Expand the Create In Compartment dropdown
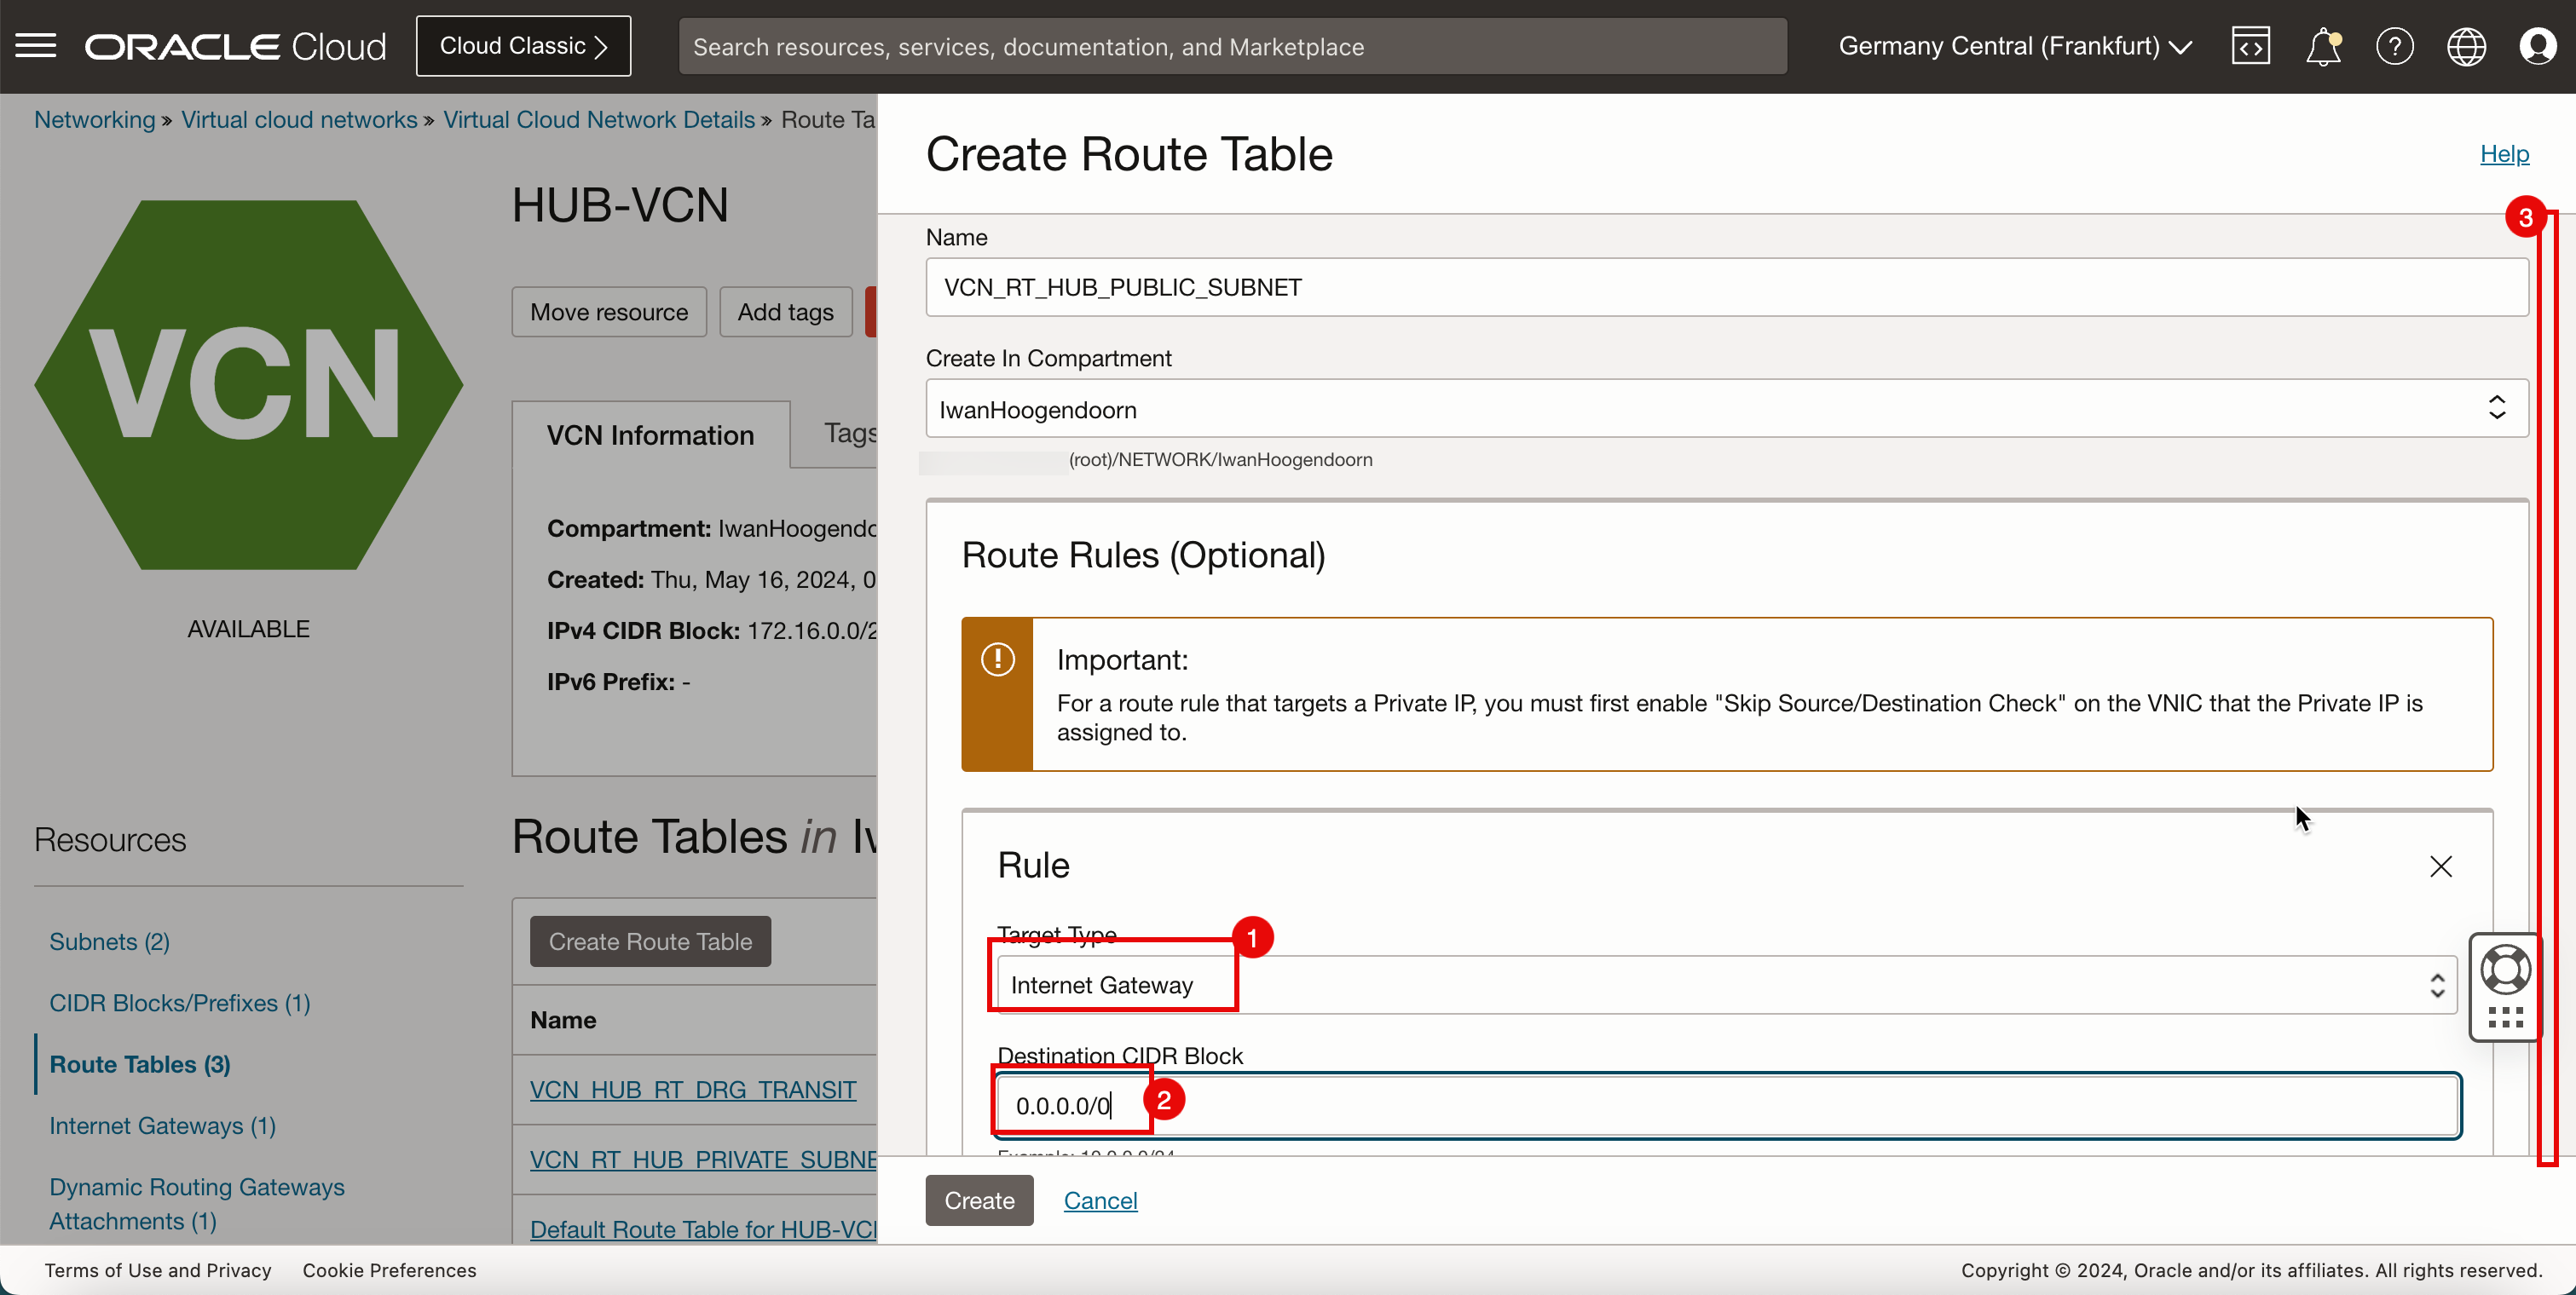The width and height of the screenshot is (2576, 1295). tap(2497, 410)
